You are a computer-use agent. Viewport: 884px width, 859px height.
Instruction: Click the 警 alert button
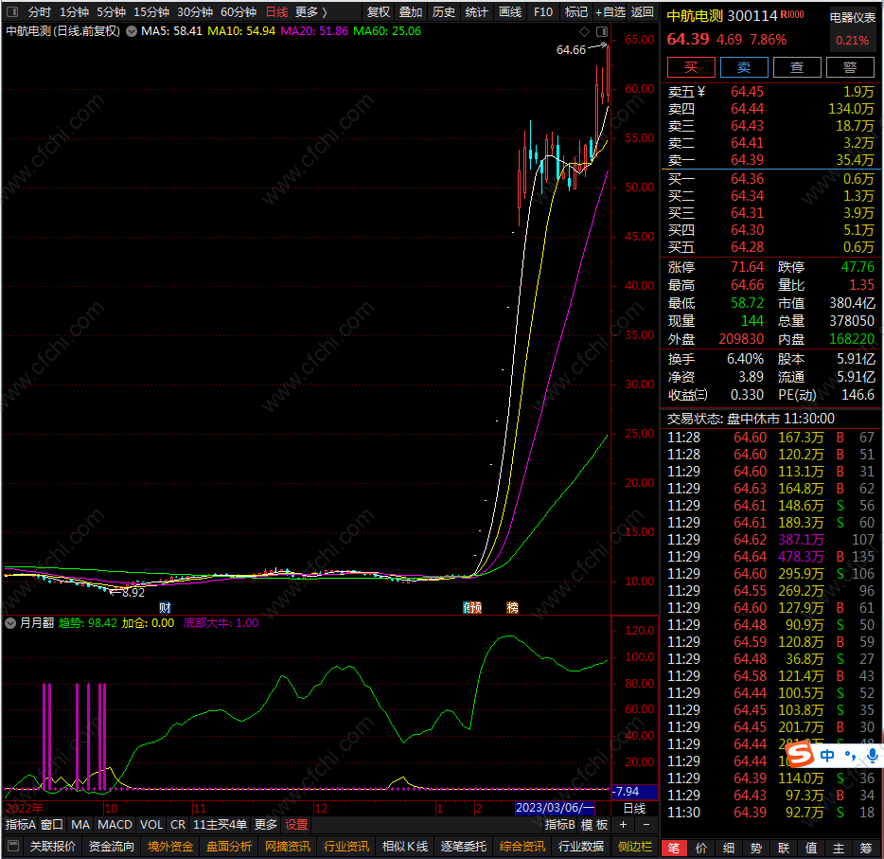(850, 67)
